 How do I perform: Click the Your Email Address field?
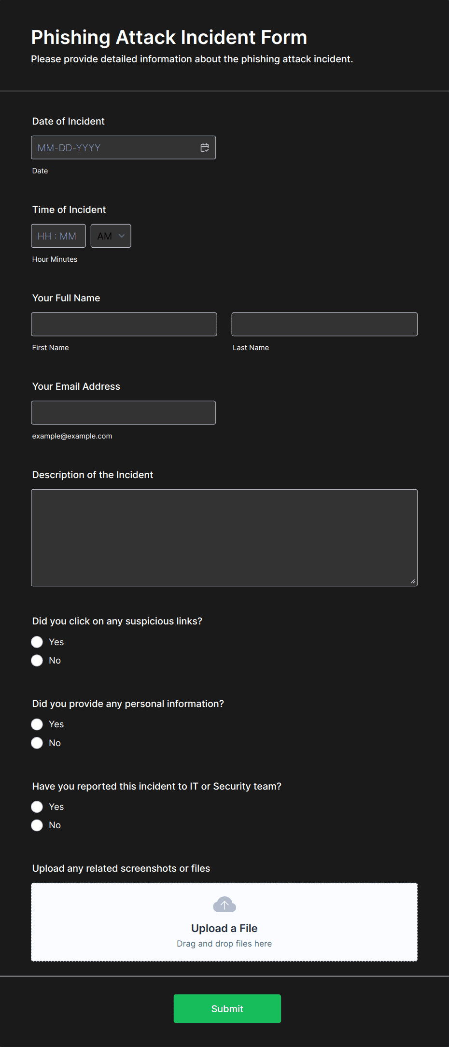[124, 413]
